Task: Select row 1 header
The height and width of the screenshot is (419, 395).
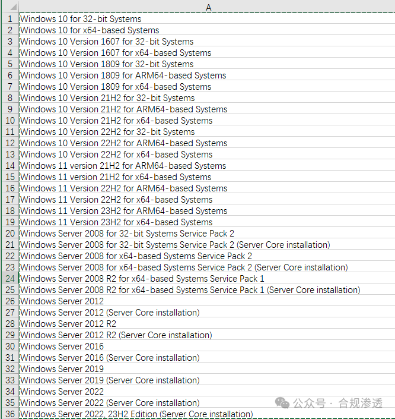Action: [10, 19]
